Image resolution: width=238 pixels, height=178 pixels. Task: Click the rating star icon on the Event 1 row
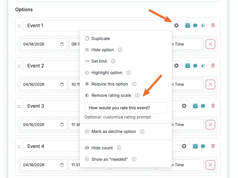(203, 25)
